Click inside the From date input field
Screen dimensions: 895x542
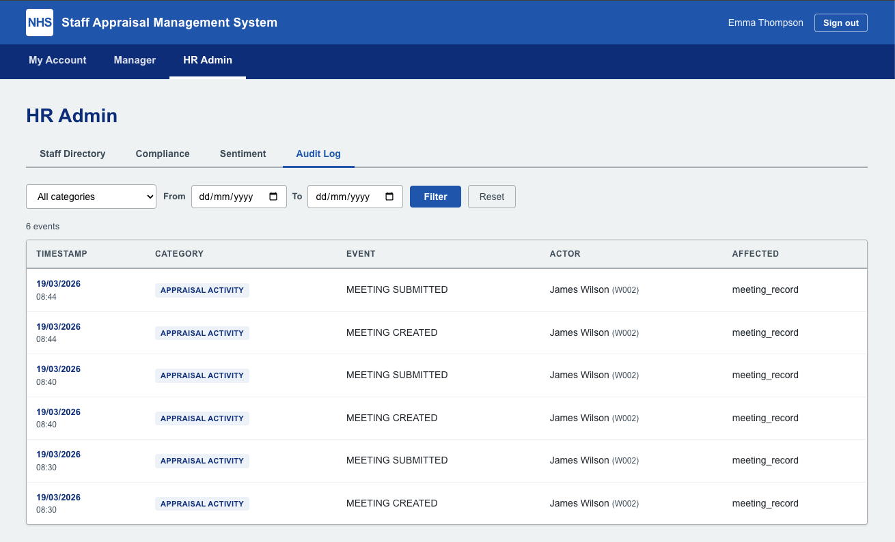pos(232,197)
